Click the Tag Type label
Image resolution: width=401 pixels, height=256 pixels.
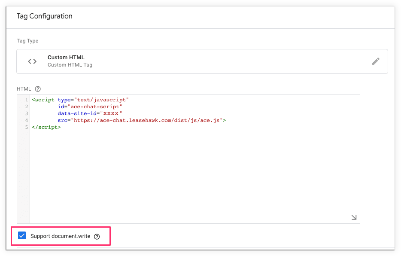[x=27, y=41]
